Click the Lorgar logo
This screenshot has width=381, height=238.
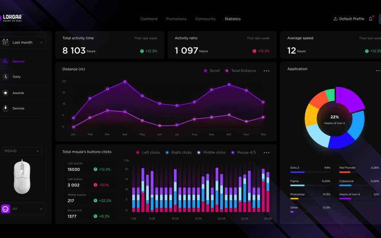tap(11, 18)
